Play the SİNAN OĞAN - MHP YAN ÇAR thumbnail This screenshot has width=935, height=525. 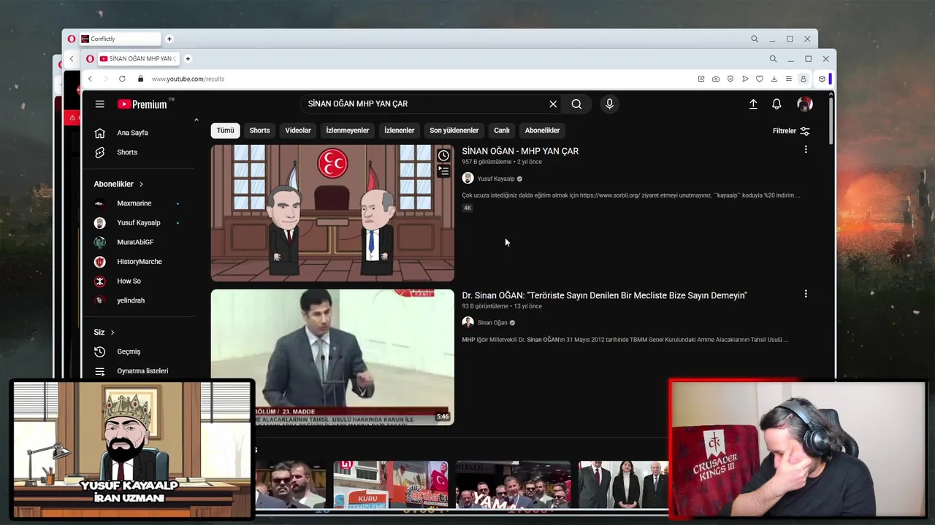332,212
